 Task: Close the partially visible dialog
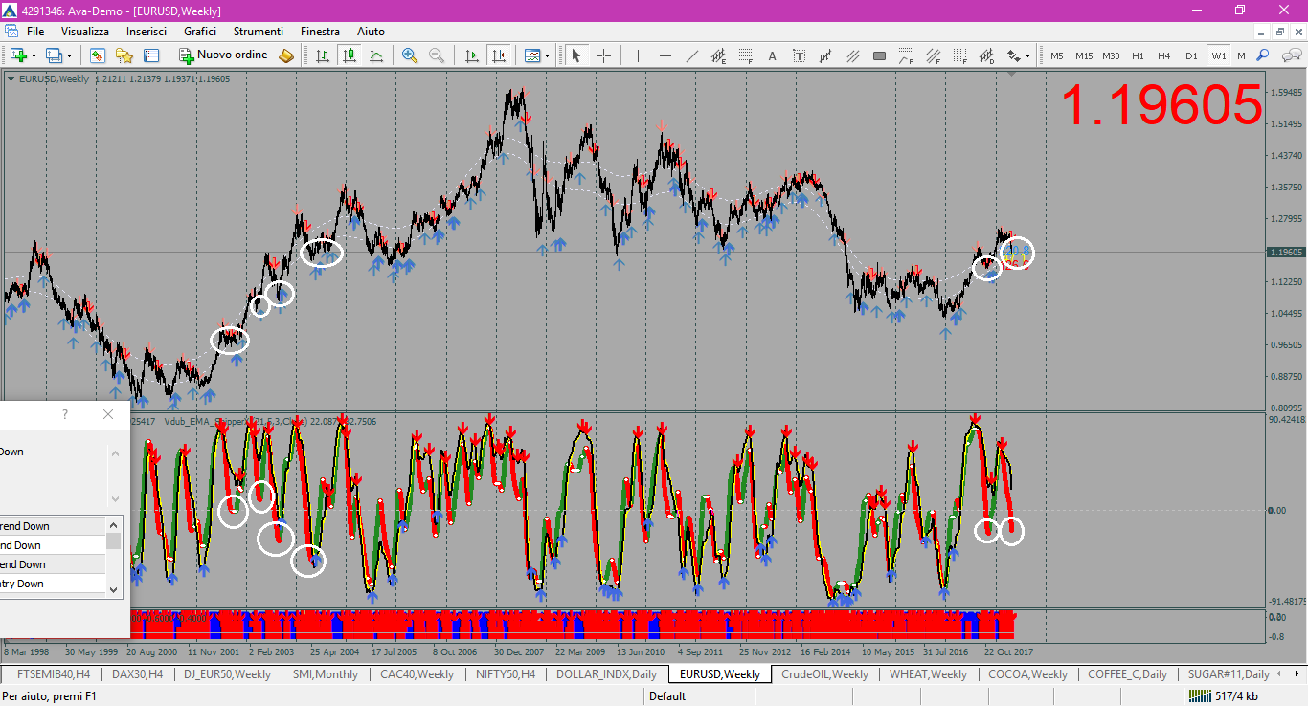pyautogui.click(x=108, y=414)
